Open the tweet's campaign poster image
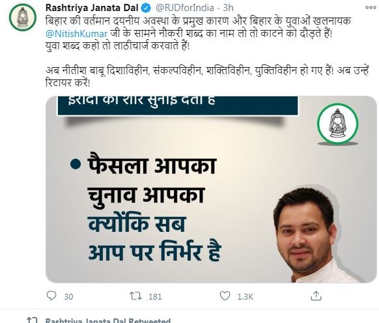379x323 pixels. 211,190
